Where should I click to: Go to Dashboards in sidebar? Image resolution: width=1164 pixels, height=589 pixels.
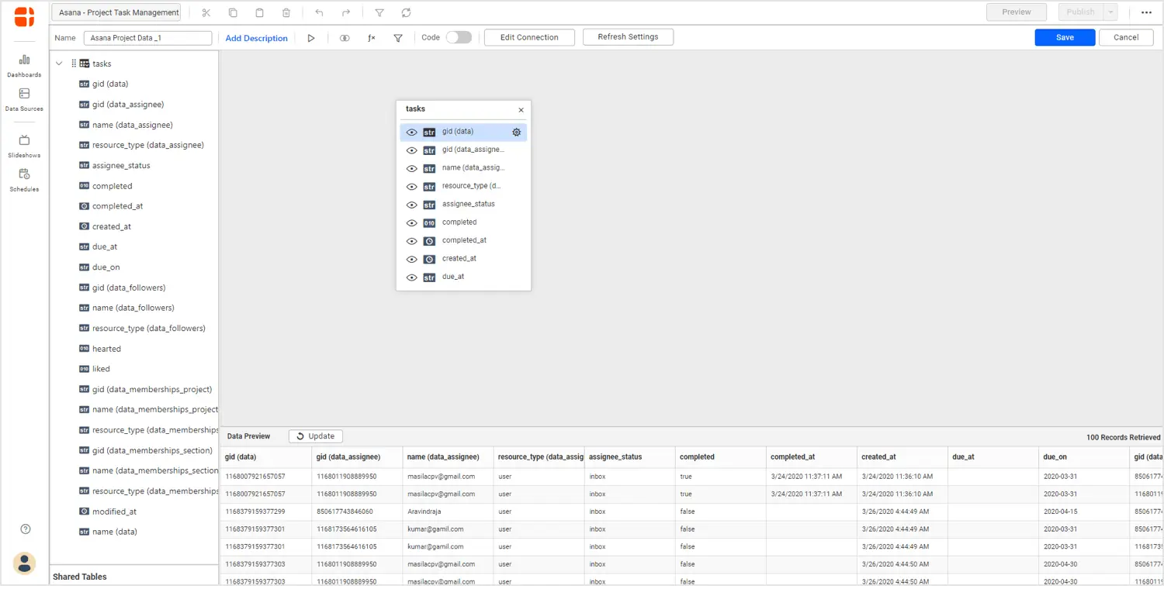24,65
